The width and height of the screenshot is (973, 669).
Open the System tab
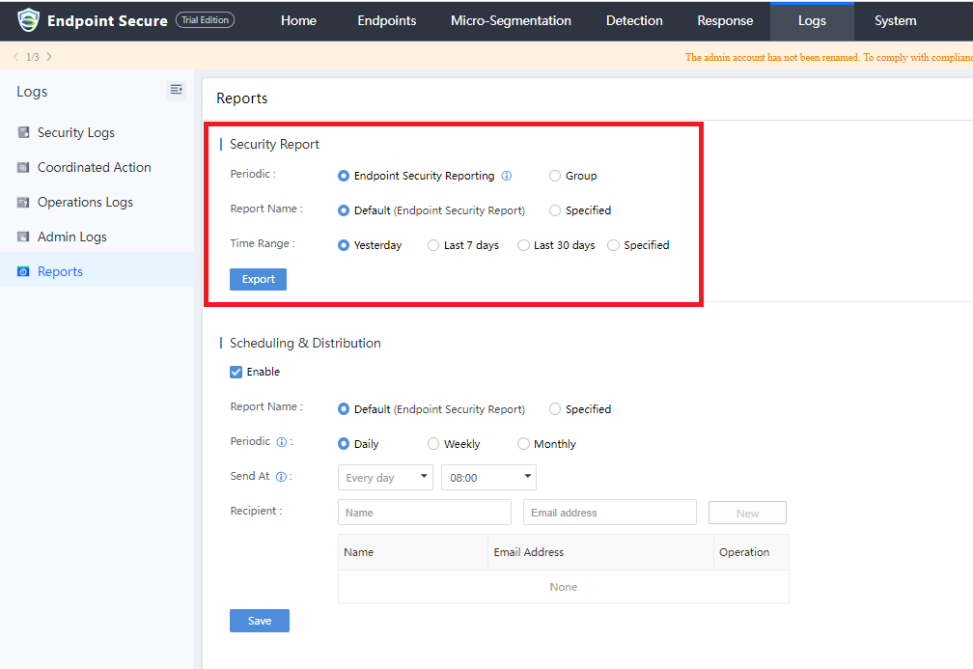pos(895,20)
